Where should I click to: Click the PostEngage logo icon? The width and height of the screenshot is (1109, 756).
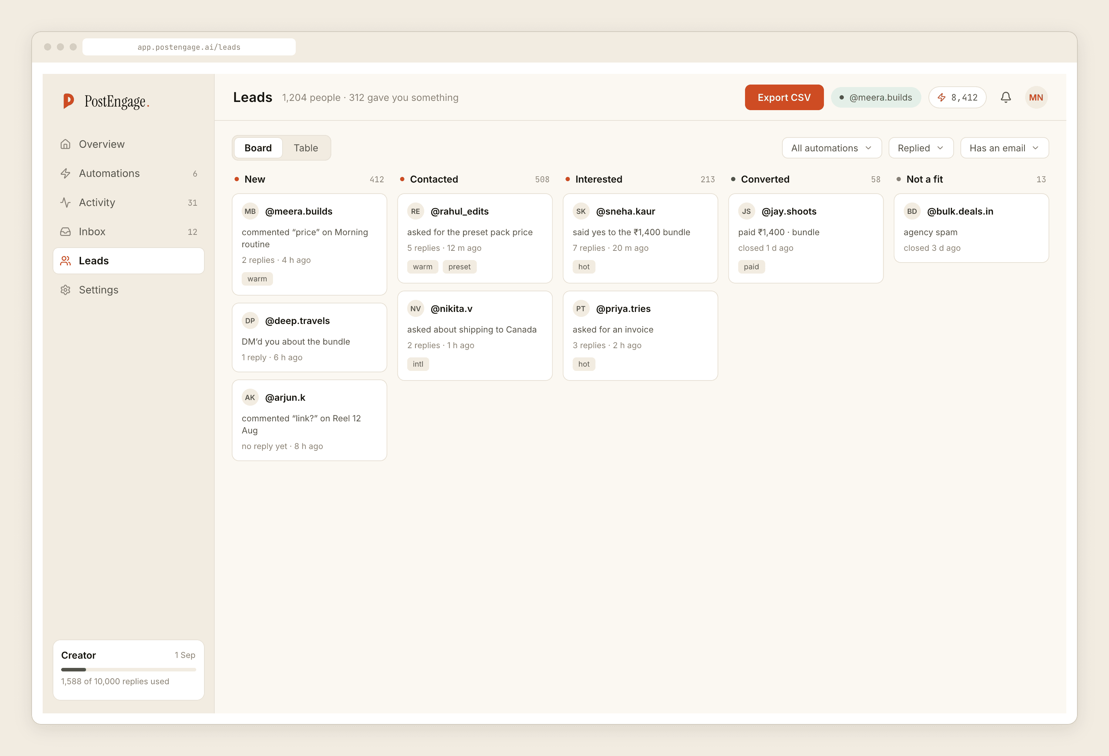[68, 101]
